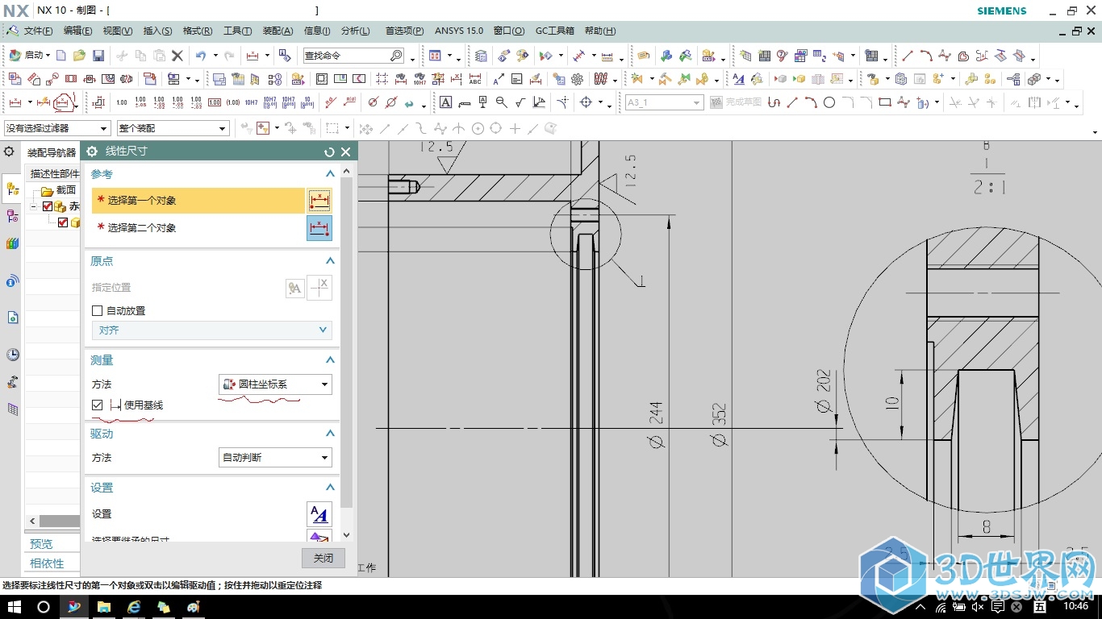Click the gear icon in second toolbar row

point(578,79)
